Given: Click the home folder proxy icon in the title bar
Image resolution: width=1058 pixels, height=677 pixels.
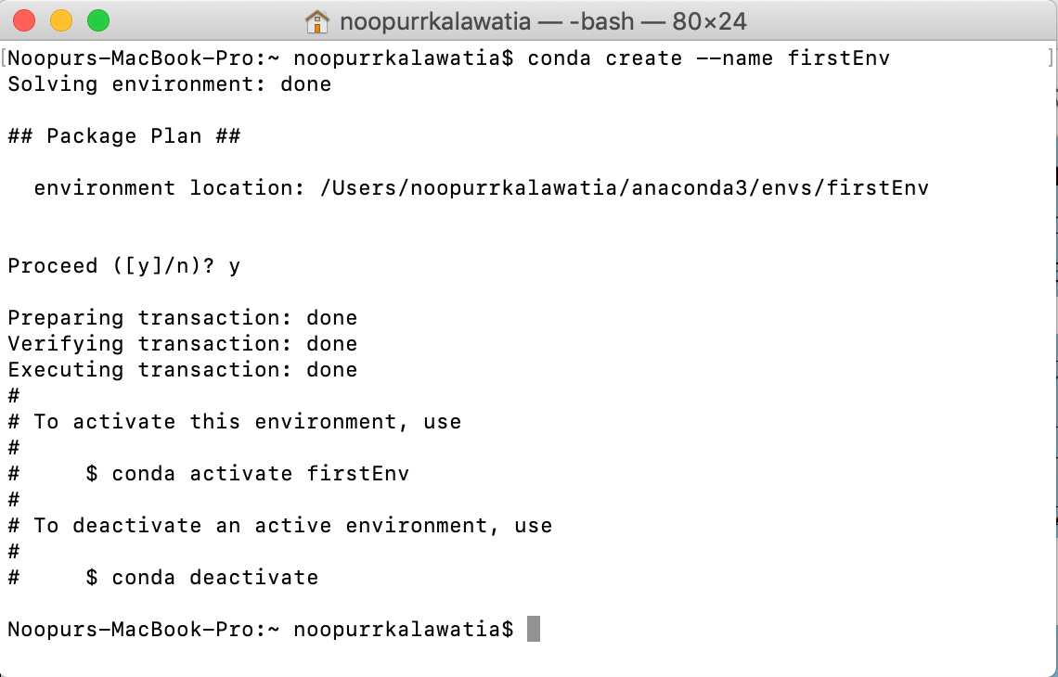Looking at the screenshot, I should pos(318,19).
